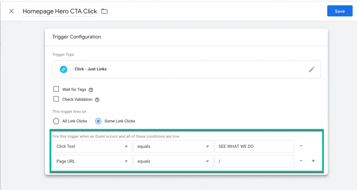The height and width of the screenshot is (190, 357).
Task: Click the Click - Just Links trigger type label
Action: 91,69
